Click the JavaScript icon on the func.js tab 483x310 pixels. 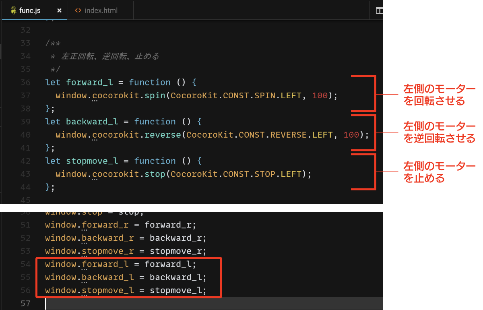pos(14,10)
